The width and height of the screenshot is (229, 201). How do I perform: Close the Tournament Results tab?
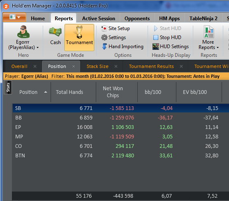point(181,66)
